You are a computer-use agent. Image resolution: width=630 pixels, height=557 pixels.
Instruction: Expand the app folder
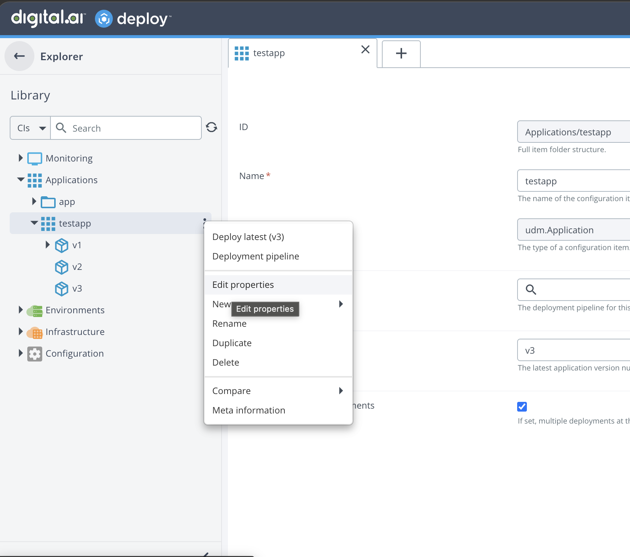pyautogui.click(x=34, y=201)
